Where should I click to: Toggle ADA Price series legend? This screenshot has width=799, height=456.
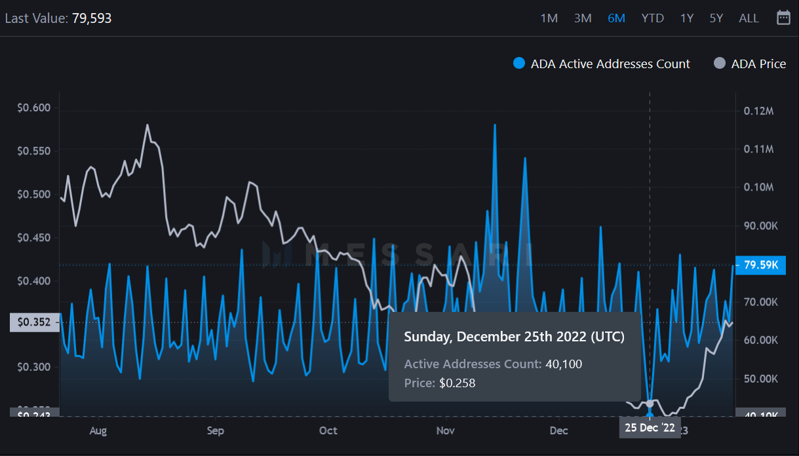pyautogui.click(x=749, y=64)
